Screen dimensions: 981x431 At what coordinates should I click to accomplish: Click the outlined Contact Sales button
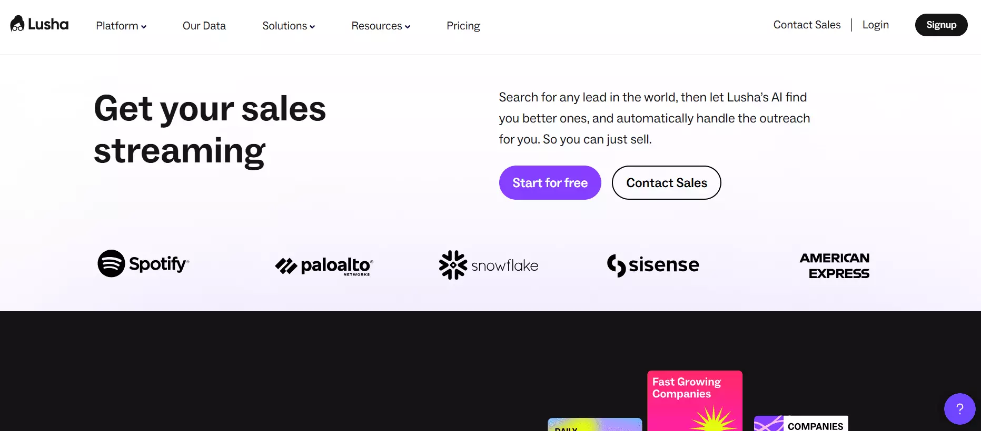coord(666,182)
